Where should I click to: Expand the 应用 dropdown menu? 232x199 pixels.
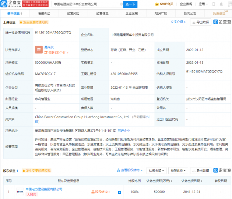pos(203,4)
